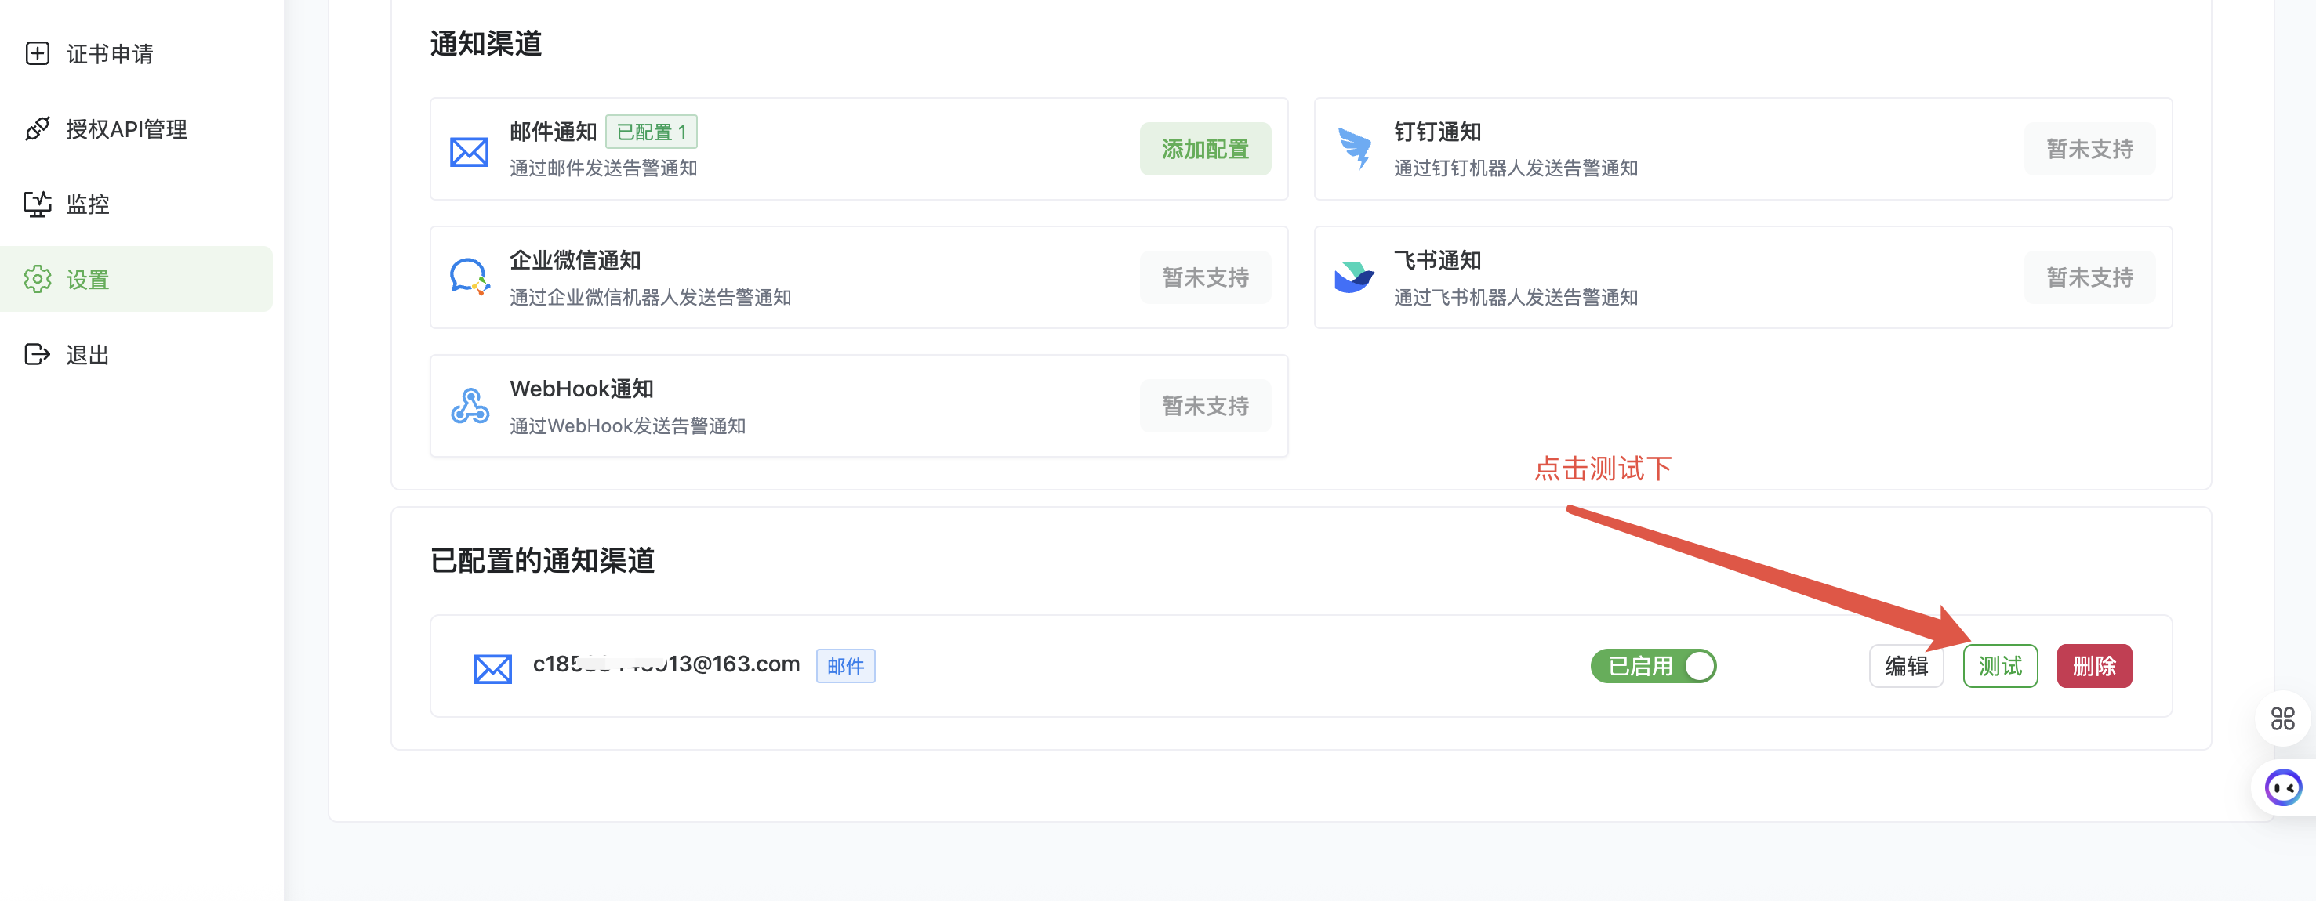This screenshot has width=2316, height=901.
Task: Click the 已配置 1 badge
Action: (x=651, y=132)
